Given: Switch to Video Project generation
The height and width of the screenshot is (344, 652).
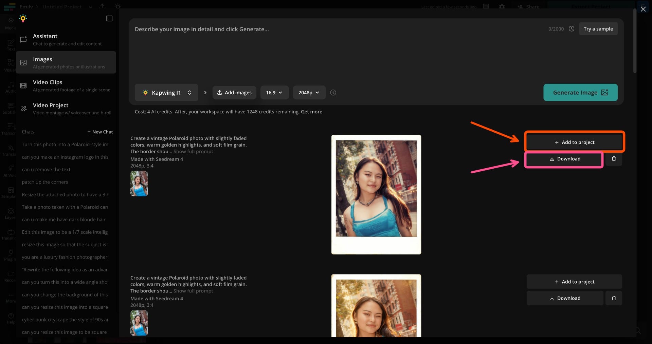Looking at the screenshot, I should point(66,109).
